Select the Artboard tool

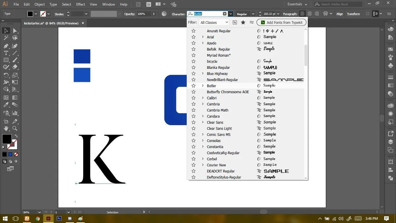click(6, 121)
